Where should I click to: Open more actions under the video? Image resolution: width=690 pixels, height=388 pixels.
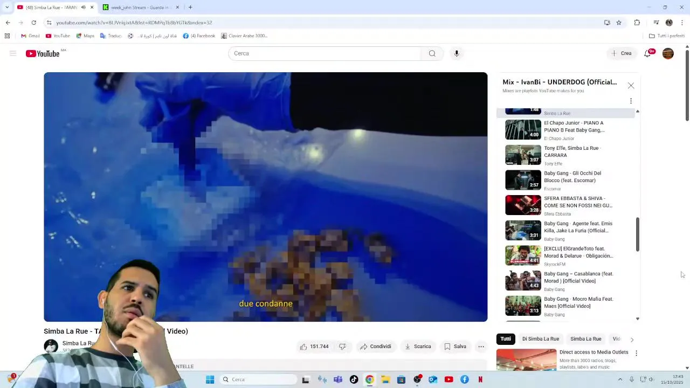481,347
